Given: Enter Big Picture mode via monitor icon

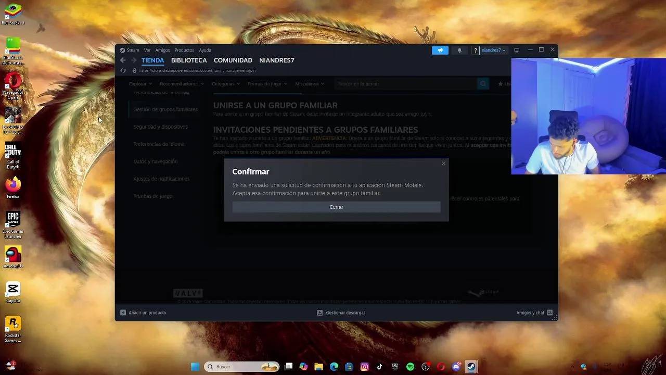Looking at the screenshot, I should (x=517, y=50).
